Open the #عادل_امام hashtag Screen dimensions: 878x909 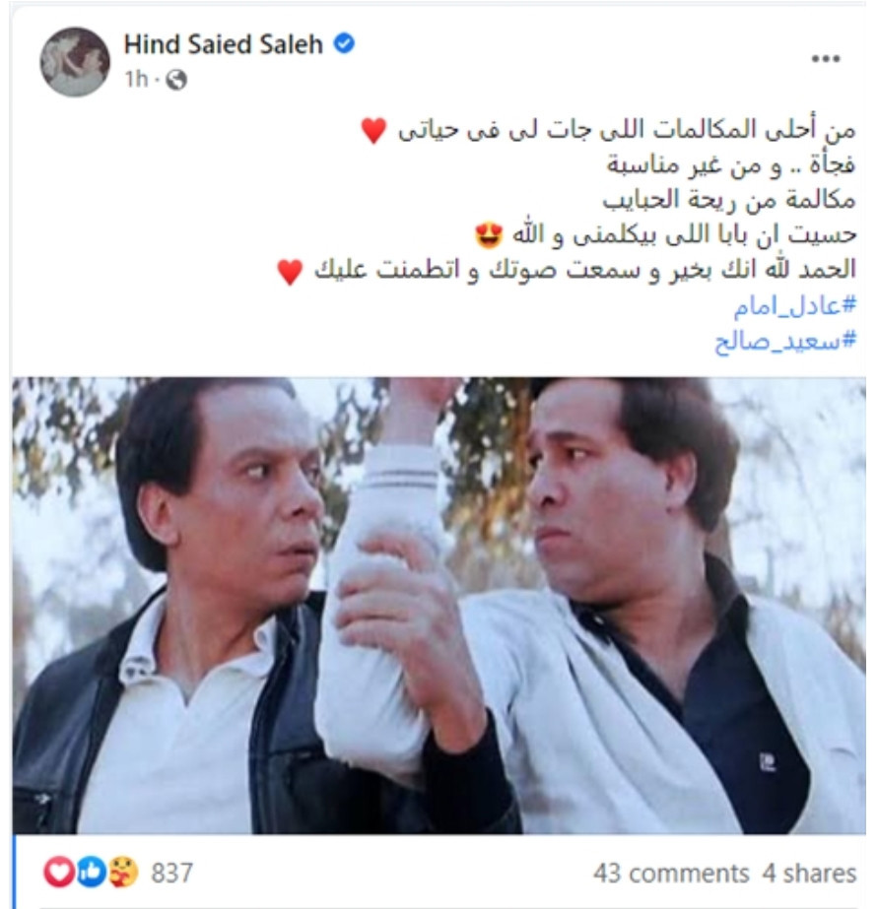794,305
